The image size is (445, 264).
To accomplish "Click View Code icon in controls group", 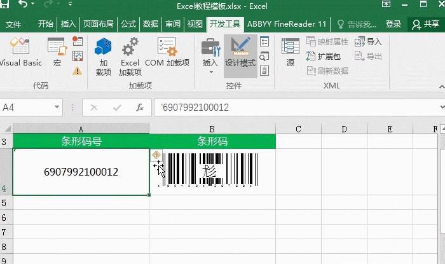I will coord(264,56).
